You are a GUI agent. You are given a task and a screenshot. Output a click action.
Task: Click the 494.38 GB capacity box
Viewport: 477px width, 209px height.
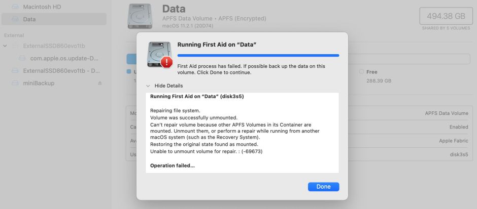tap(443, 16)
